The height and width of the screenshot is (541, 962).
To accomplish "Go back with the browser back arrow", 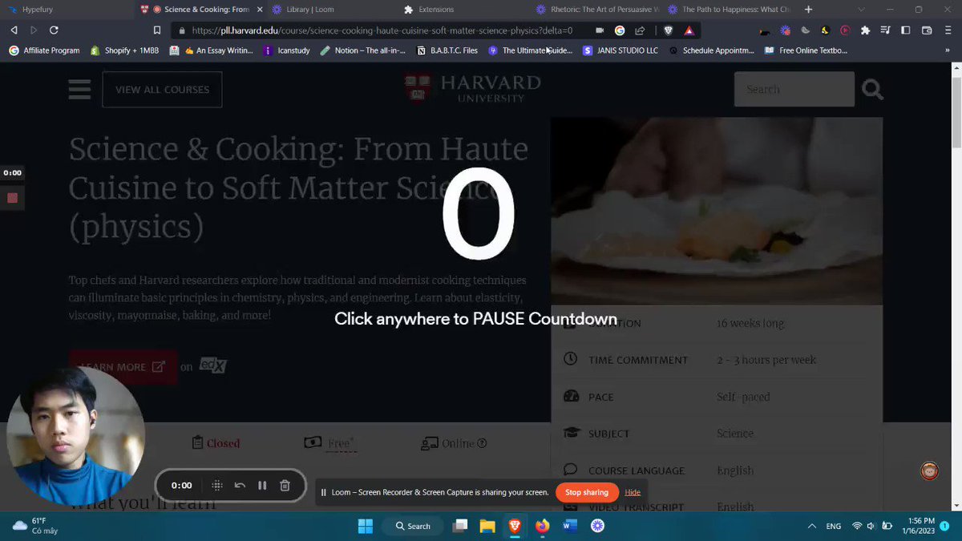I will click(14, 30).
